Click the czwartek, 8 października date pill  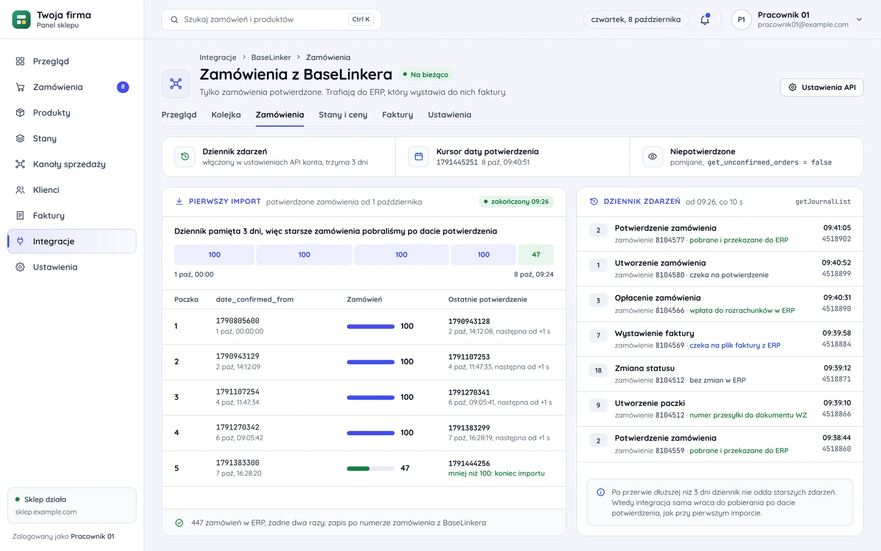[x=635, y=20]
